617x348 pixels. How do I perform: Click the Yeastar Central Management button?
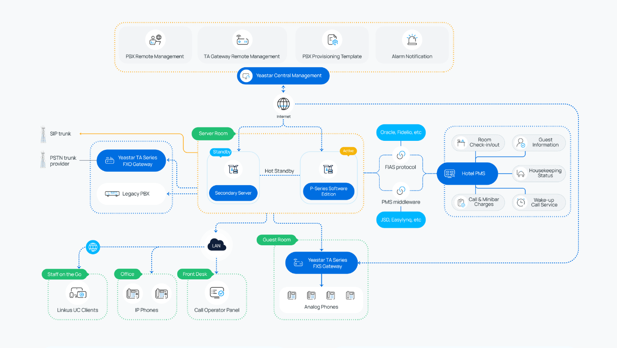283,76
